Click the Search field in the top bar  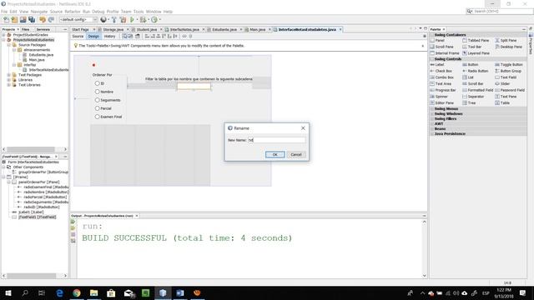[x=499, y=11]
